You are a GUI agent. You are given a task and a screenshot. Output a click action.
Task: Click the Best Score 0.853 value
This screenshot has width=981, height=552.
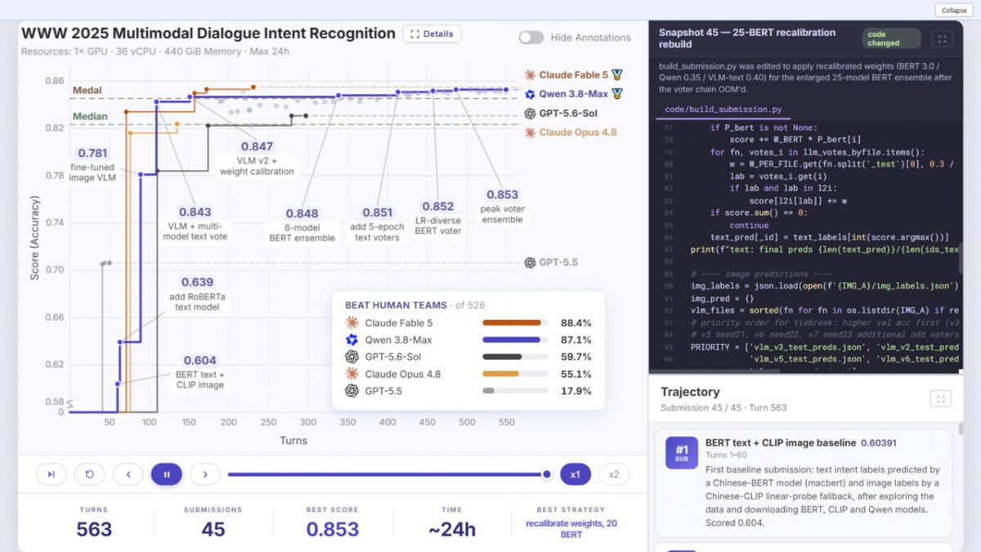pyautogui.click(x=332, y=529)
